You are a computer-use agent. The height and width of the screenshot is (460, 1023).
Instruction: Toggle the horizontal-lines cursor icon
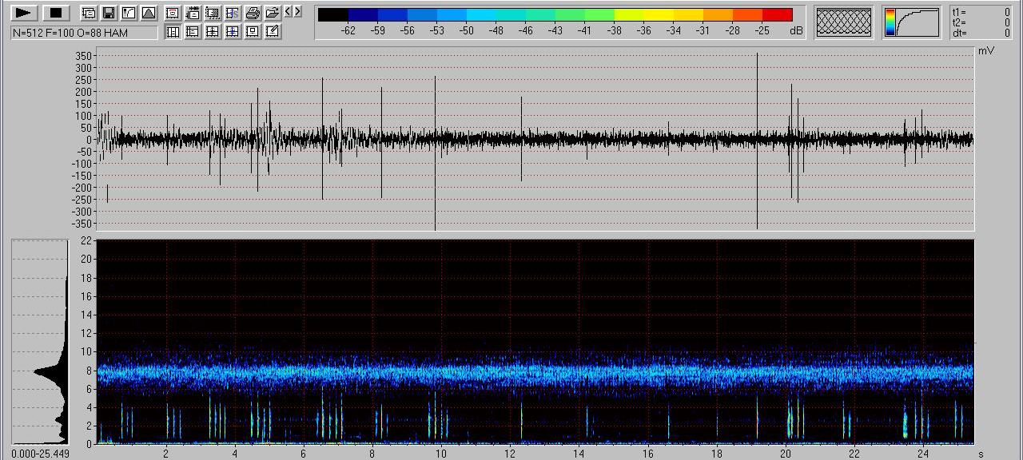(x=193, y=31)
